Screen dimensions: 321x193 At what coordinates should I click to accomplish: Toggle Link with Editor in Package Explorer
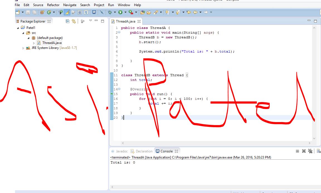[74, 21]
